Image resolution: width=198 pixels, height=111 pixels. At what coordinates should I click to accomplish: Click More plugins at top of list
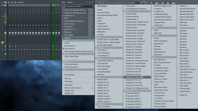pos(102,6)
